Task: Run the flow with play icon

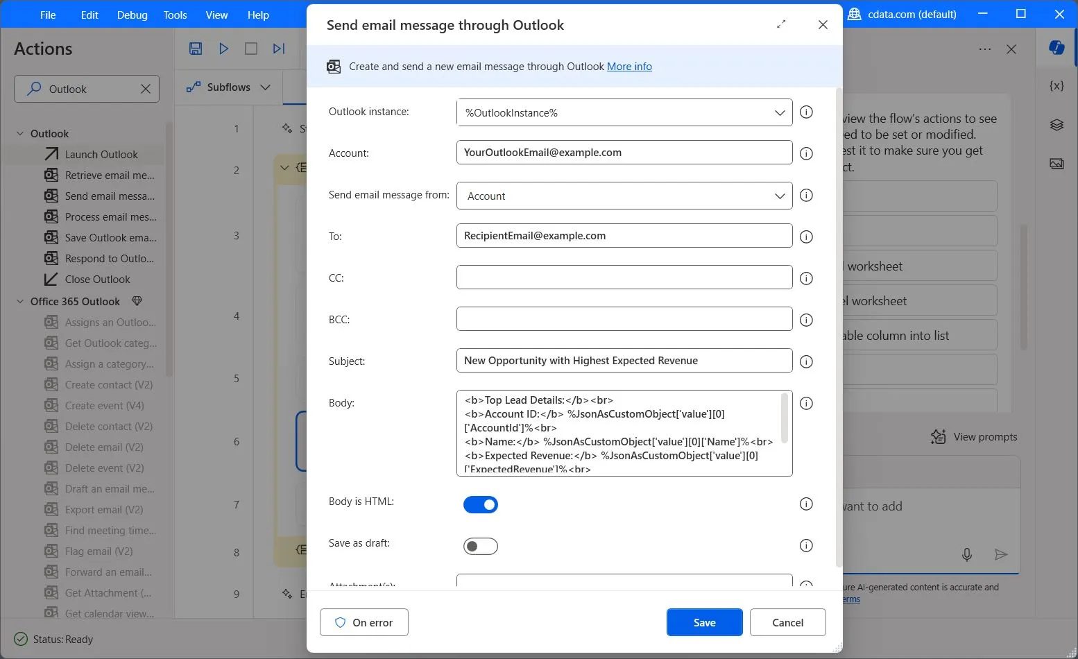Action: pyautogui.click(x=223, y=49)
